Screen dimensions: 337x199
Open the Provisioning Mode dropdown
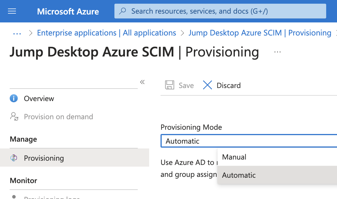249,141
